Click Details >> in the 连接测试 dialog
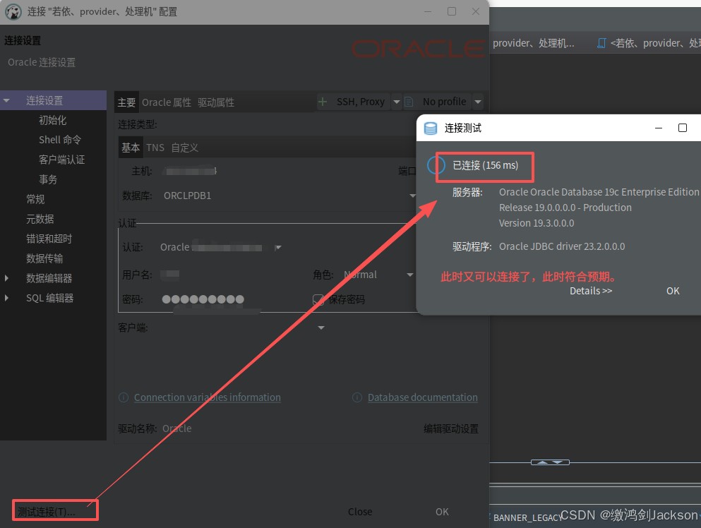This screenshot has width=701, height=528. [x=591, y=291]
